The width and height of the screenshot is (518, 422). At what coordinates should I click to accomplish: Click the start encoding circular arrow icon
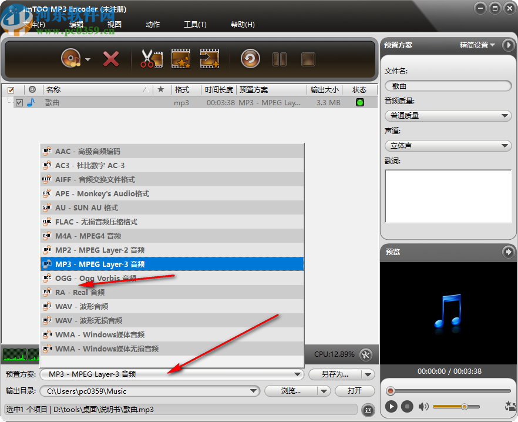249,59
